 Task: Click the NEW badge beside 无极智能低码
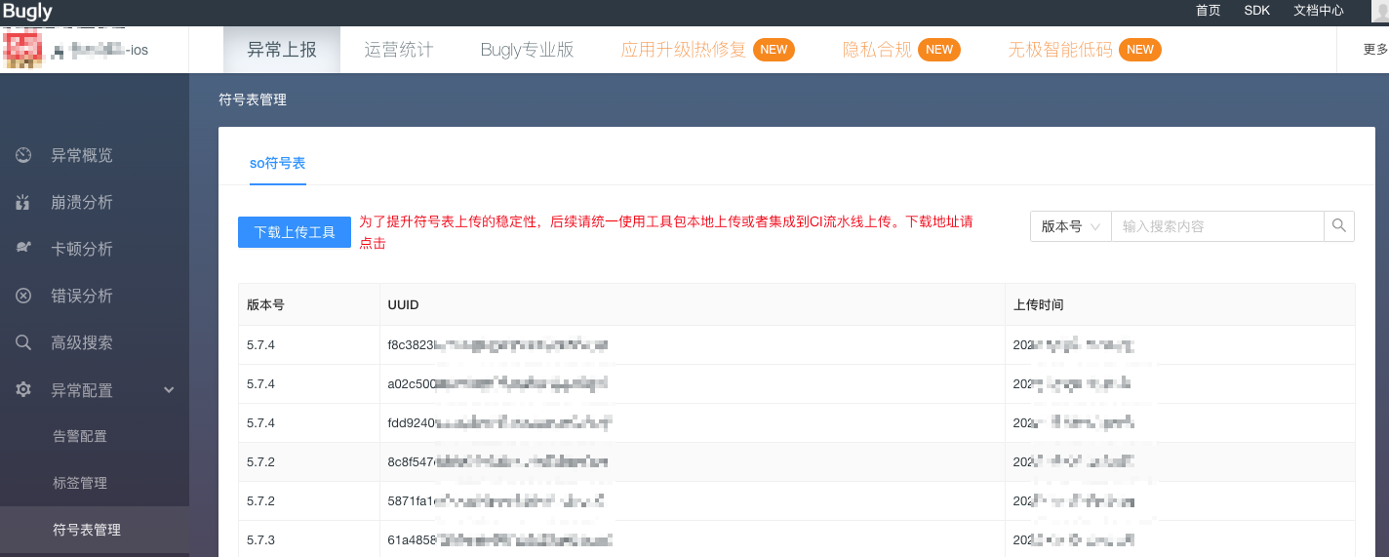pyautogui.click(x=1140, y=50)
